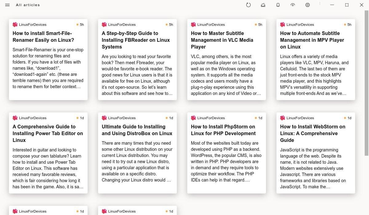
Task: Click the LinuxForDevices favicon on the Power Tab Editor card
Action: point(15,118)
